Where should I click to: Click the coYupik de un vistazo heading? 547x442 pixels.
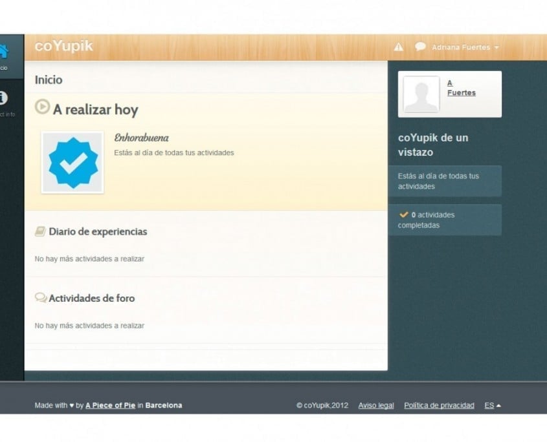[433, 145]
